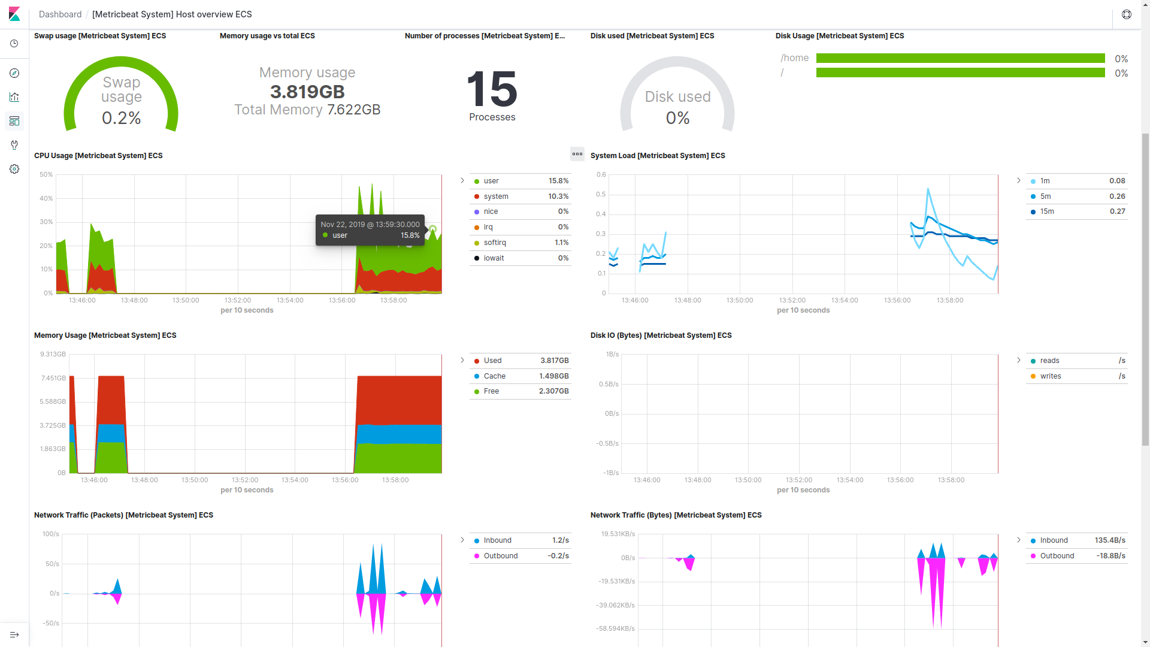Click the settings gear icon in sidebar
This screenshot has width=1150, height=647.
(x=14, y=169)
